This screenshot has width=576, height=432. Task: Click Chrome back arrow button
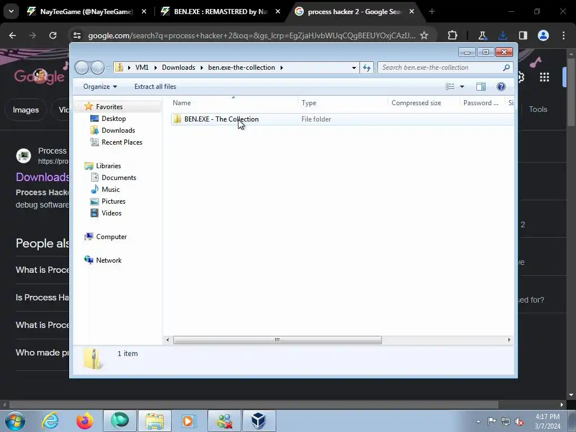click(x=12, y=35)
